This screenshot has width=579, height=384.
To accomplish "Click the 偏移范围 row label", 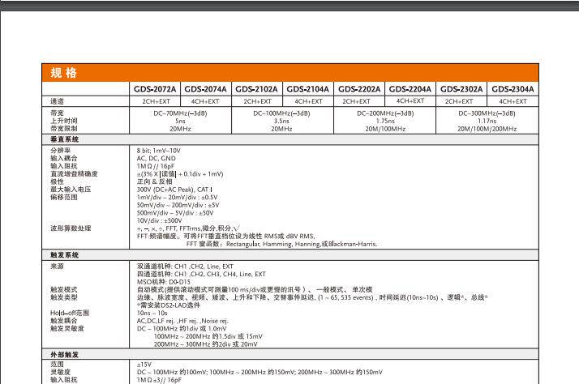I will [x=64, y=197].
